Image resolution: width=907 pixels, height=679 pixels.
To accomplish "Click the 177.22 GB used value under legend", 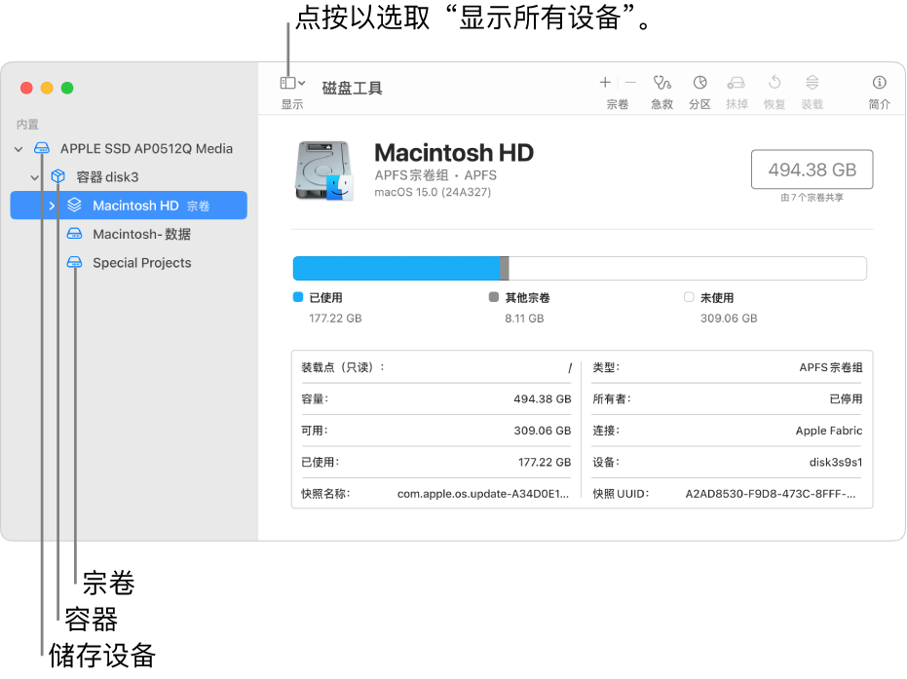I will coord(335,319).
